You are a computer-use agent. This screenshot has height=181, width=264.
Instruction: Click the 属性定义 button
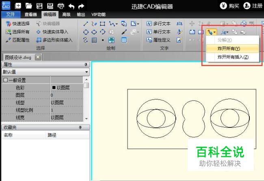click(158, 40)
